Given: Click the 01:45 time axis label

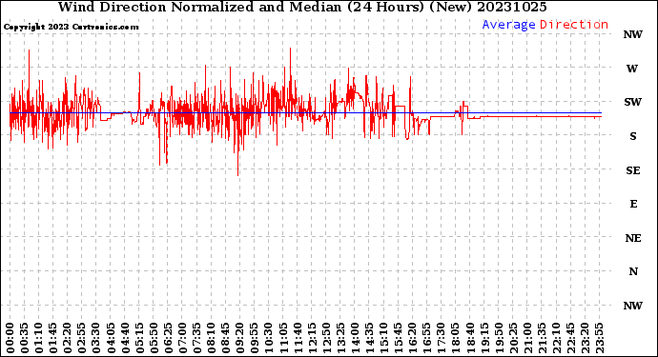Looking at the screenshot, I should point(52,338).
